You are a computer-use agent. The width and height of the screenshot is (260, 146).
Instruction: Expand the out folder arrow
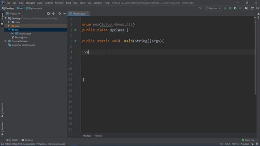(x=9, y=26)
